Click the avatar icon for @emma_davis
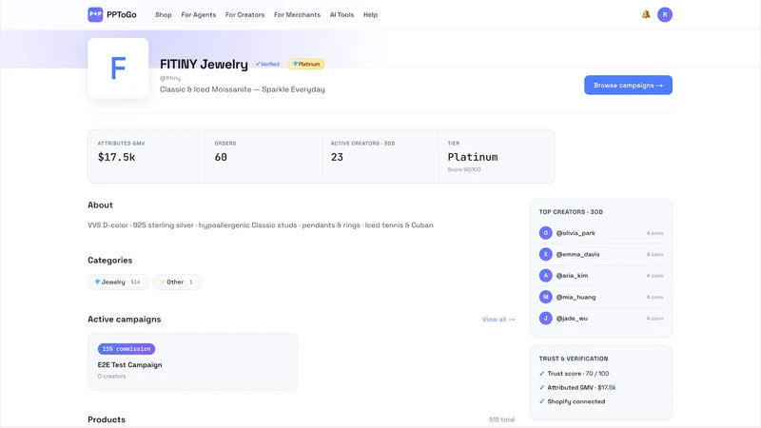The image size is (761, 428). (545, 254)
